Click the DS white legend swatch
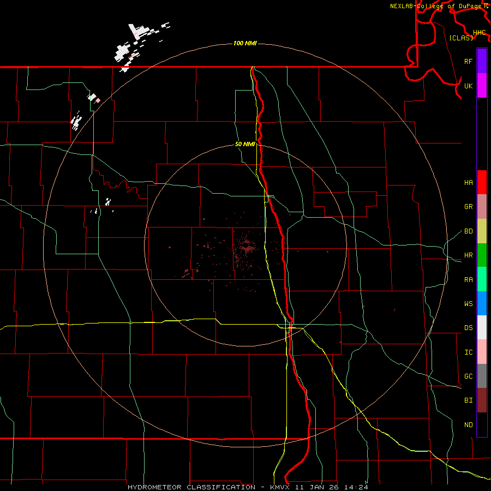Screen dimensions: 491x491 (482, 327)
